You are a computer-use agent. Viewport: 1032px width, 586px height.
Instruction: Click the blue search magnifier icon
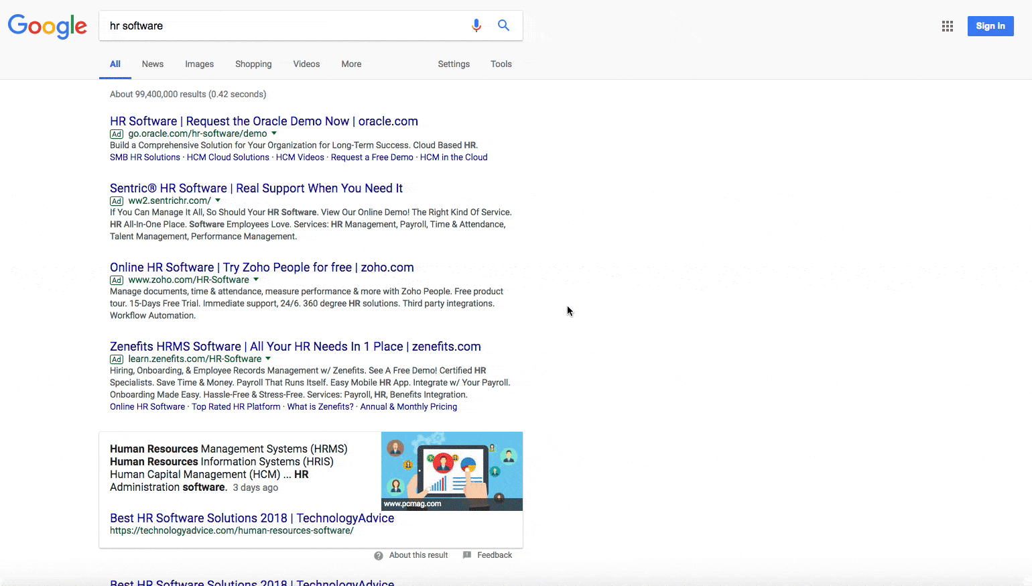pos(503,25)
